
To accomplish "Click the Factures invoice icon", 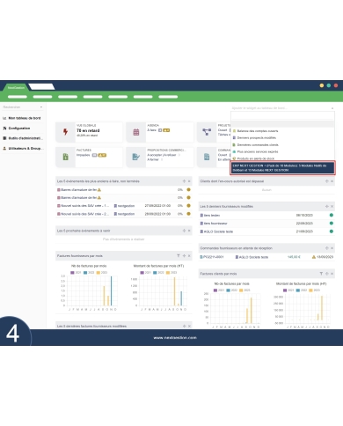I will (x=65, y=157).
